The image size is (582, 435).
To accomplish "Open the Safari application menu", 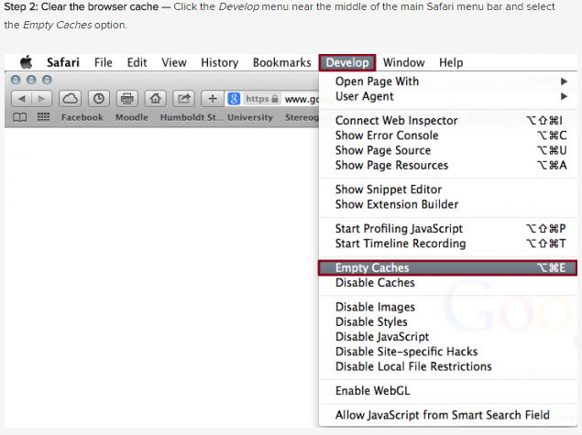I will click(63, 62).
